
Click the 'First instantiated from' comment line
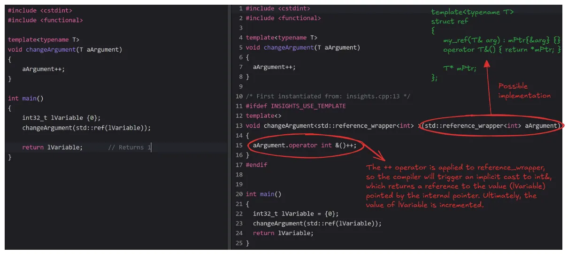[x=328, y=96]
